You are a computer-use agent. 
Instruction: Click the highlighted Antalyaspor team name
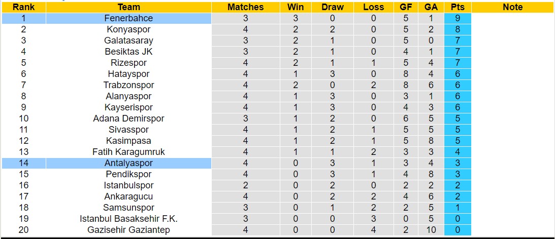(128, 163)
